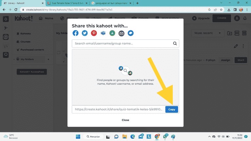
Task: Click Search email/username/group name field
Action: 125,44
